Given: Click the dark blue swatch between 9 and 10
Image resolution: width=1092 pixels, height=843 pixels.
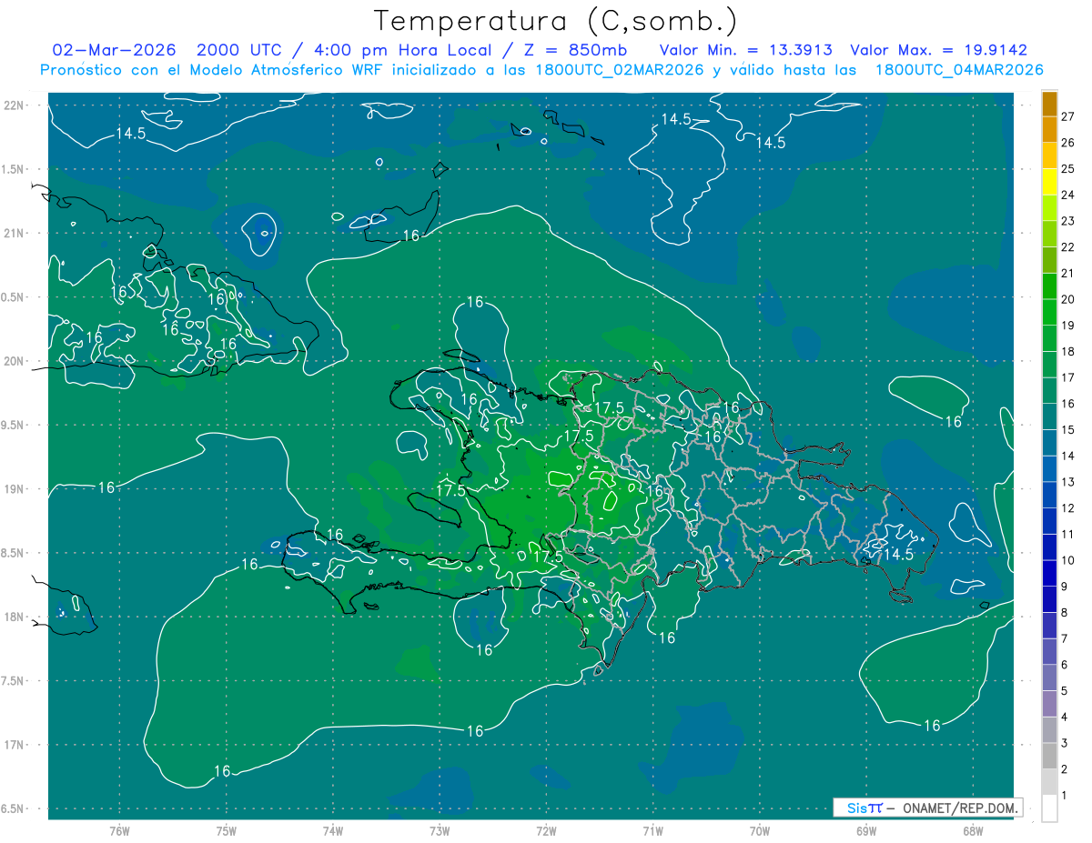Looking at the screenshot, I should pos(1049,573).
